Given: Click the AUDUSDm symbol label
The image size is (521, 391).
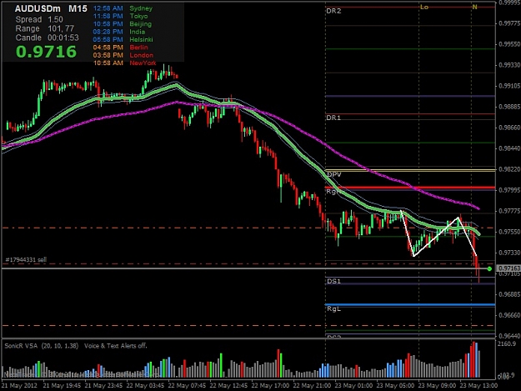Looking at the screenshot, I should pos(38,8).
